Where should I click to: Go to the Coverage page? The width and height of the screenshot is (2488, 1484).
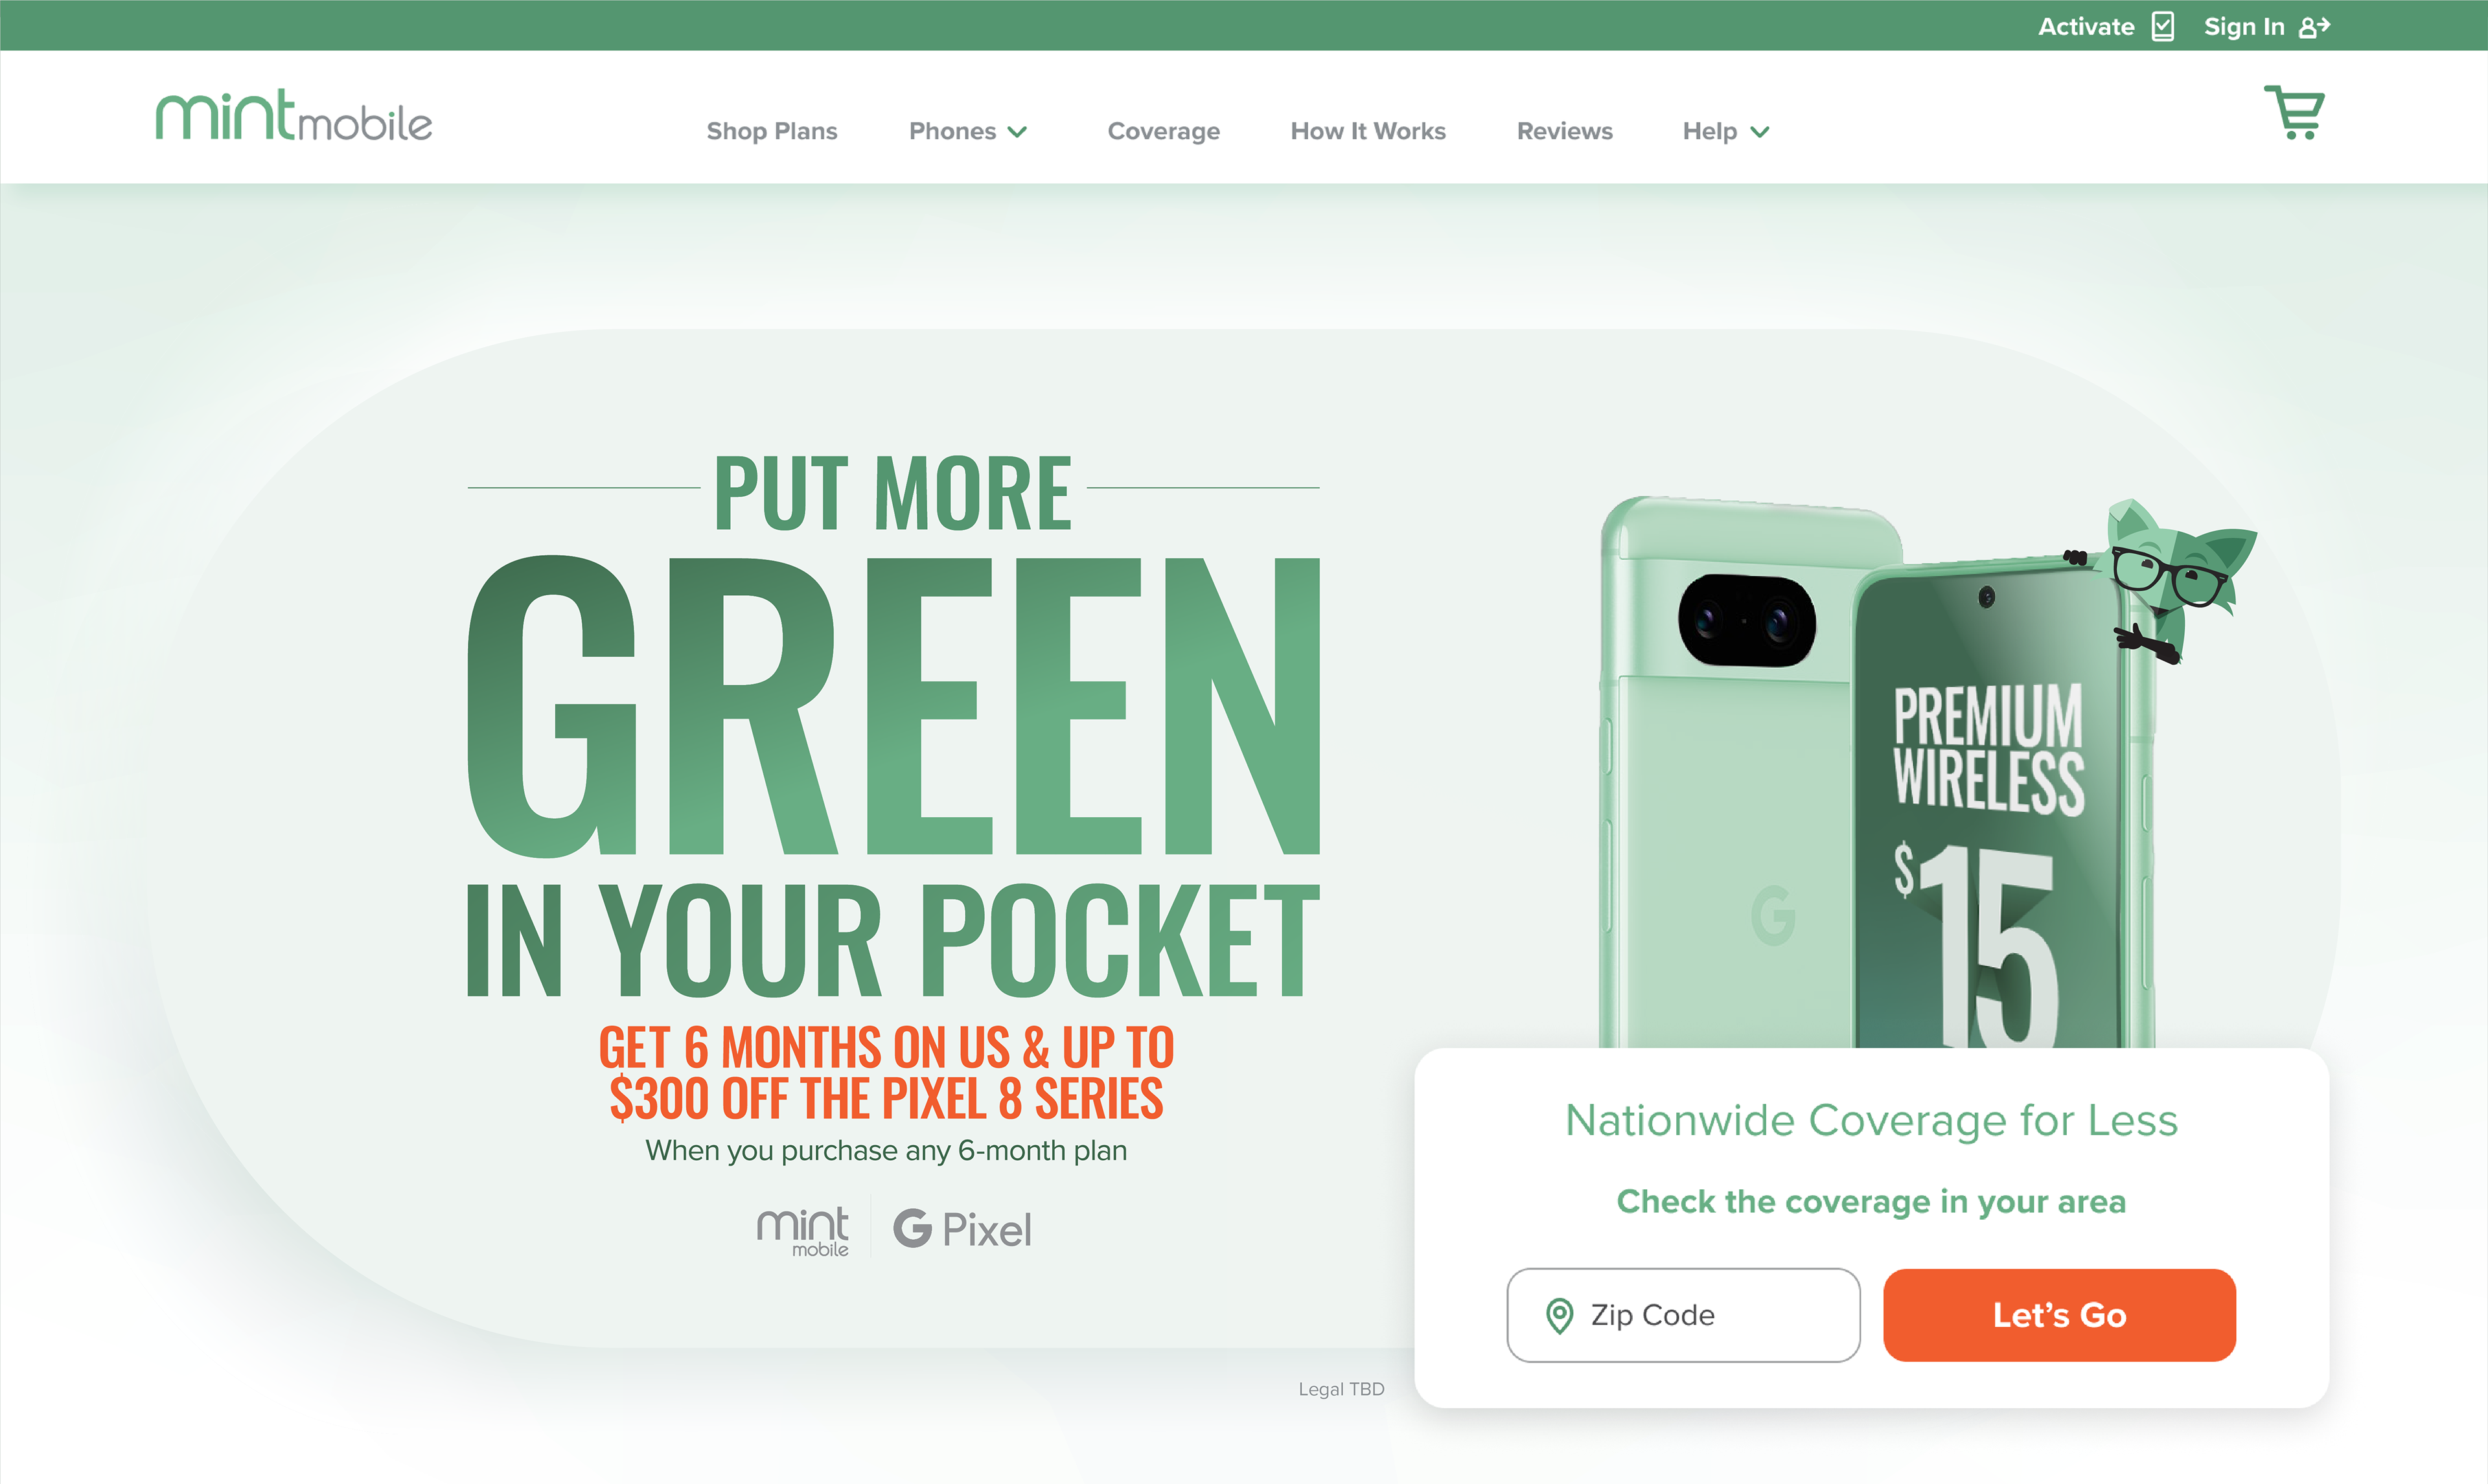pos(1164,131)
